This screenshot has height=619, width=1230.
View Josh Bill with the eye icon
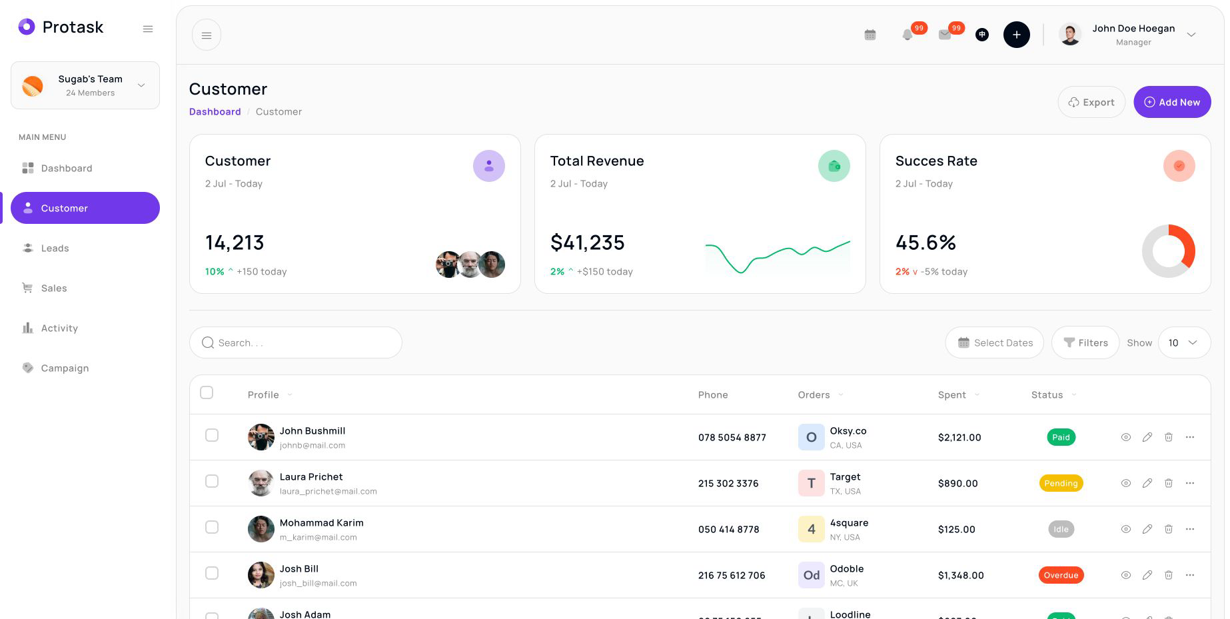pyautogui.click(x=1125, y=575)
